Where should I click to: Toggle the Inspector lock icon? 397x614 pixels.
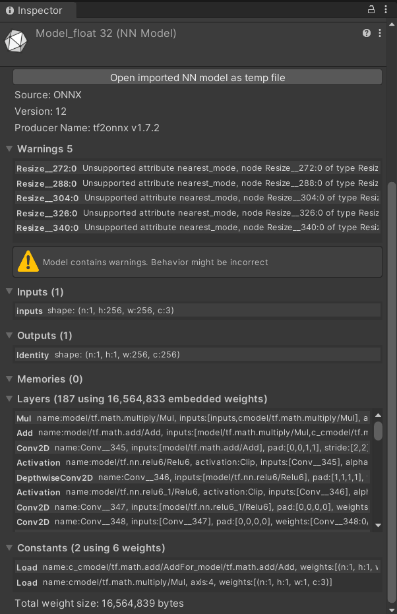click(371, 9)
